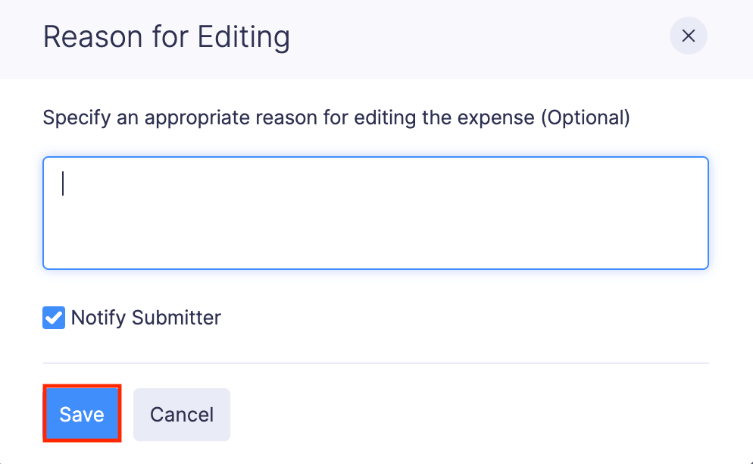Dismiss the dialog using Cancel
Viewport: 753px width, 464px height.
click(181, 414)
